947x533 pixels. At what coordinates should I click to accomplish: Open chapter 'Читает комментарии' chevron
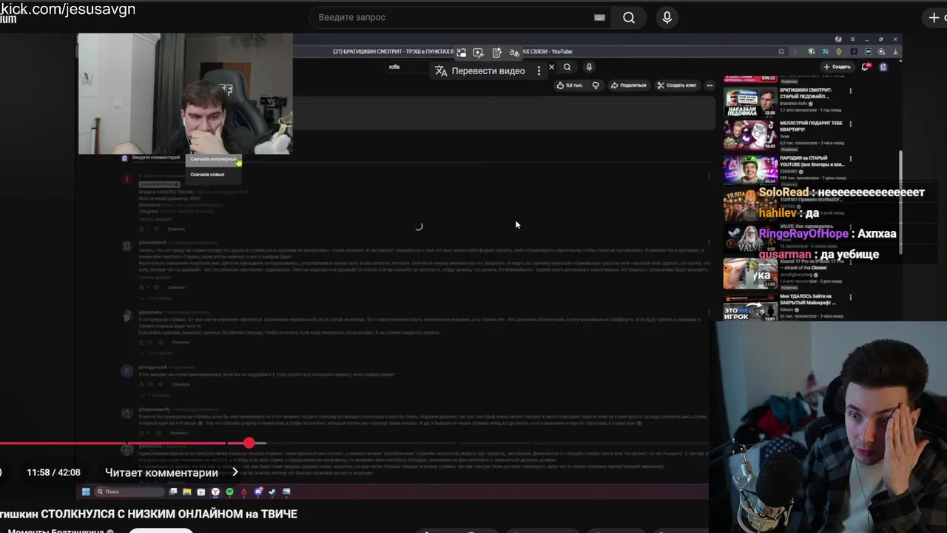click(235, 472)
